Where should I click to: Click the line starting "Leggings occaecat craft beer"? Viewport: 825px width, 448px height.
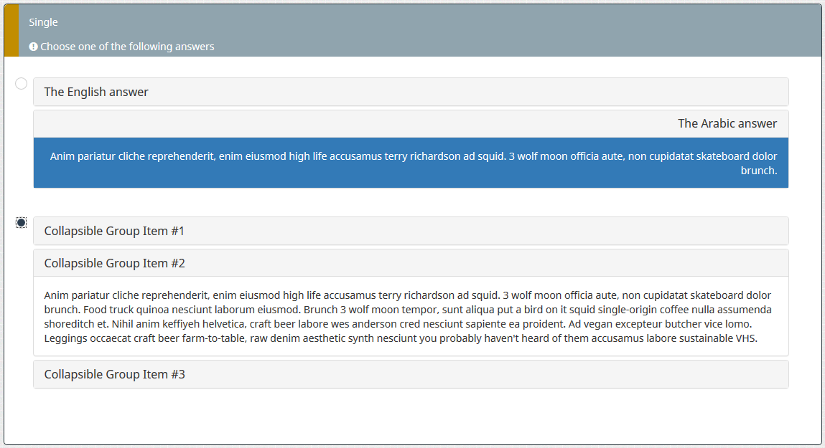tap(401, 338)
